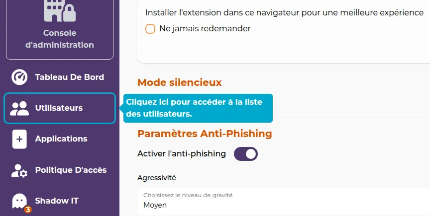Go to the Utilisateurs menu item
Image resolution: width=430 pixels, height=216 pixels.
point(59,108)
